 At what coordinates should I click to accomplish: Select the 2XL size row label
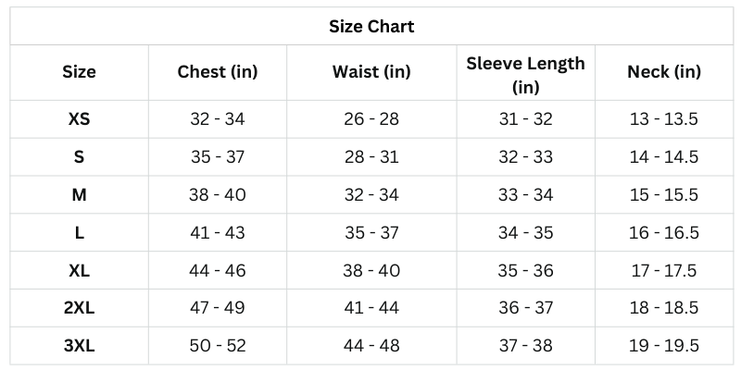click(x=79, y=308)
